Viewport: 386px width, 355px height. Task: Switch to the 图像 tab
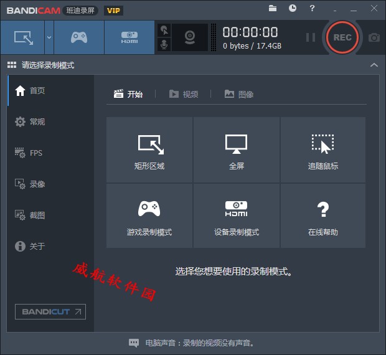tap(239, 94)
